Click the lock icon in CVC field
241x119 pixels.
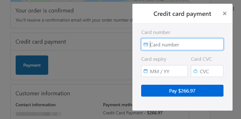[x=195, y=71]
